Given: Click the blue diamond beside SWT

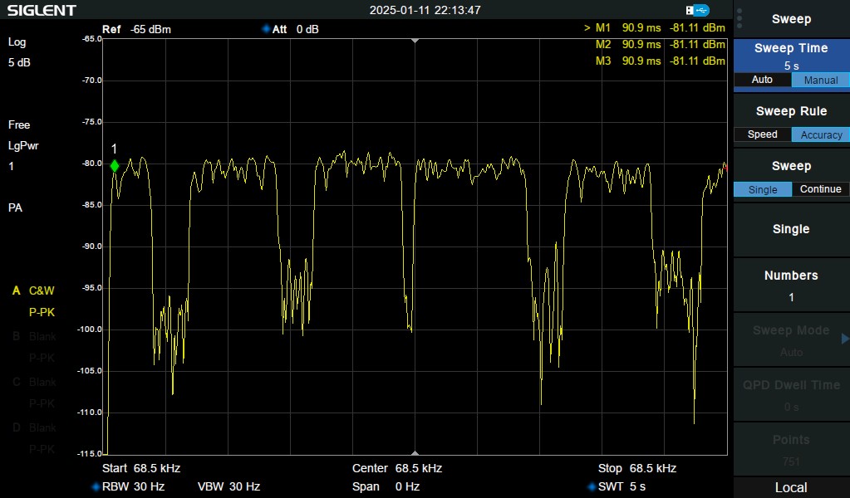Looking at the screenshot, I should click(x=592, y=486).
